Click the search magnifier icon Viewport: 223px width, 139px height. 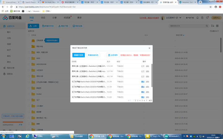click(x=207, y=26)
